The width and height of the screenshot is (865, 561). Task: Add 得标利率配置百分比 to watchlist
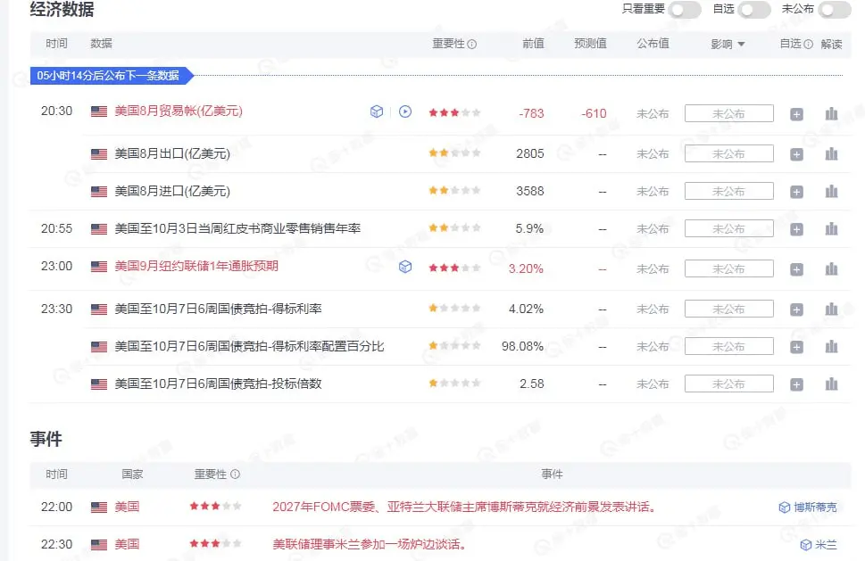point(796,347)
